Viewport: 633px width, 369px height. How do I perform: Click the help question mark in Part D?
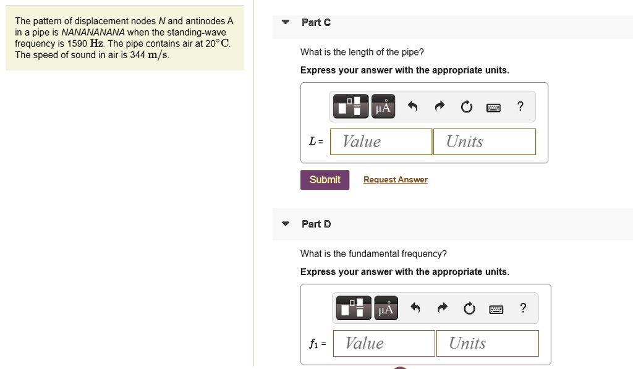pyautogui.click(x=523, y=308)
